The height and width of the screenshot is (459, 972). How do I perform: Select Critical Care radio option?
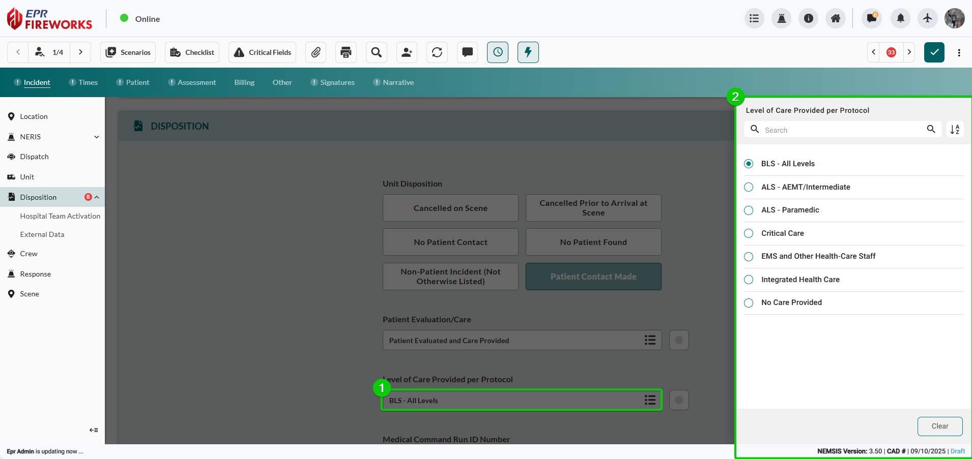(749, 233)
